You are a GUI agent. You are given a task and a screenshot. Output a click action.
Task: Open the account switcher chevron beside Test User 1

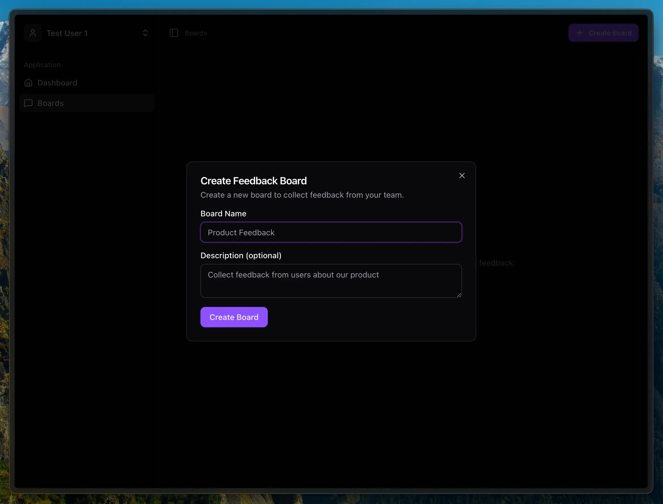146,33
